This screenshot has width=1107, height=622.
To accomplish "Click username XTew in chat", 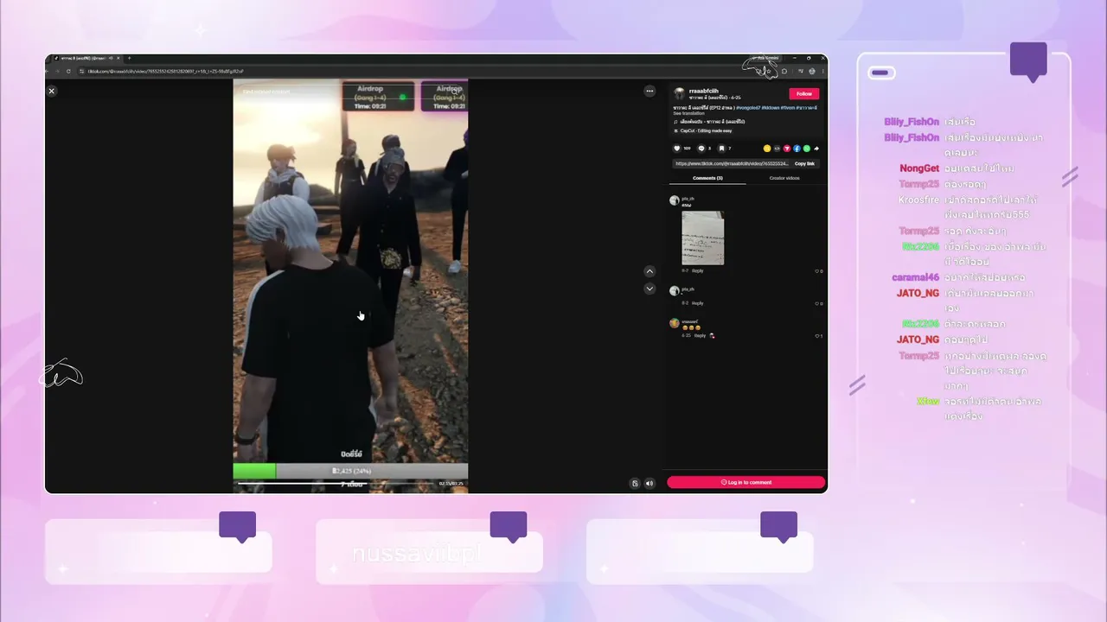I will pyautogui.click(x=928, y=402).
